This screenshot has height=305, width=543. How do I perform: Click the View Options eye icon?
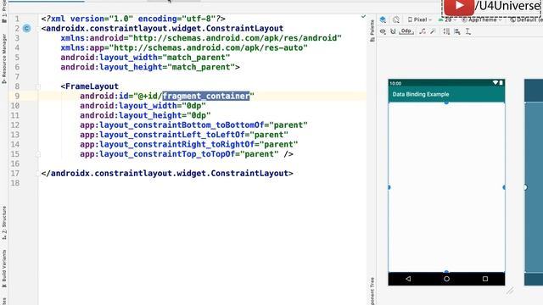(383, 31)
